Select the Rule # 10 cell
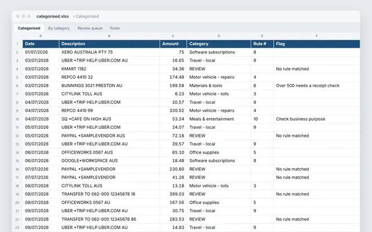The width and height of the screenshot is (372, 232). pos(262,119)
